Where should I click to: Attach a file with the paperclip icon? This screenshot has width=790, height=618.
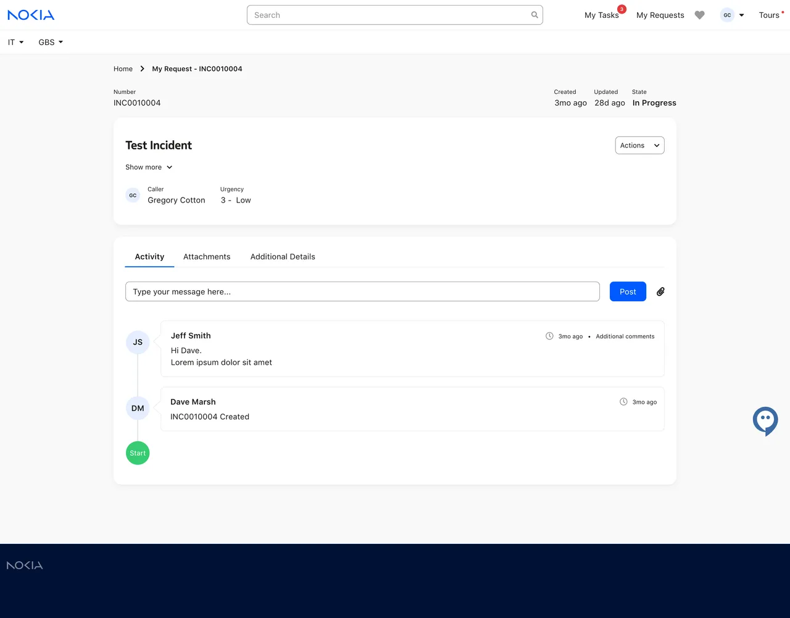tap(660, 291)
